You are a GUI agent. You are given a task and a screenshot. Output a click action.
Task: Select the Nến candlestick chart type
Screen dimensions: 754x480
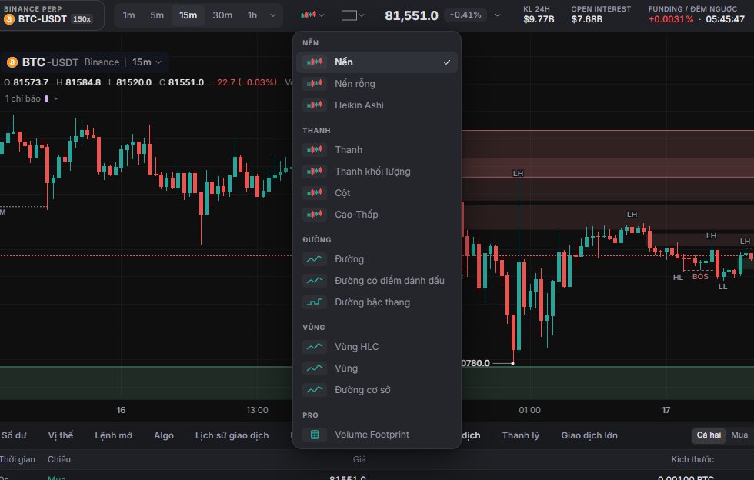[x=376, y=62]
